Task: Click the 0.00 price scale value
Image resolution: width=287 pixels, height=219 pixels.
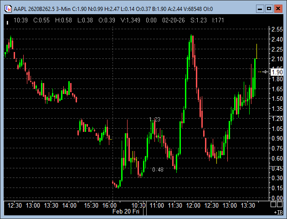Action: point(276,198)
